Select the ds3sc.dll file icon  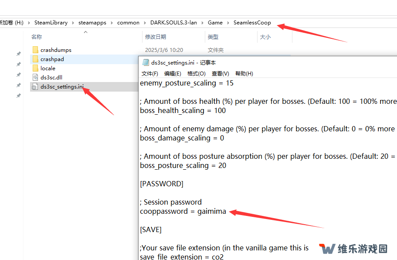pyautogui.click(x=35, y=77)
